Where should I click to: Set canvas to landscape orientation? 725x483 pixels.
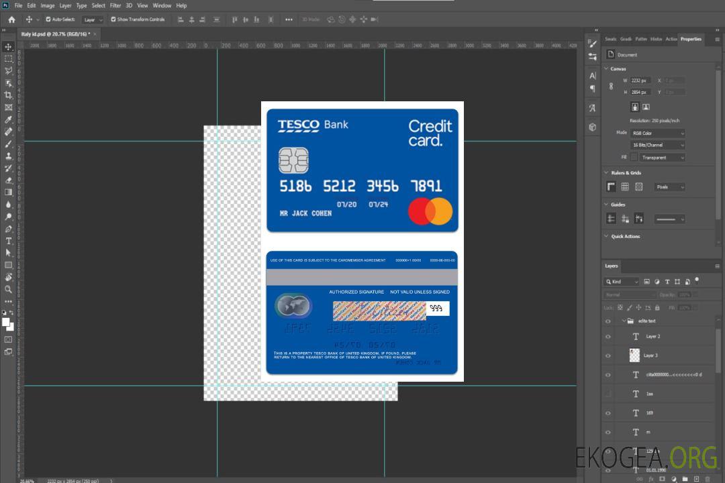point(646,107)
